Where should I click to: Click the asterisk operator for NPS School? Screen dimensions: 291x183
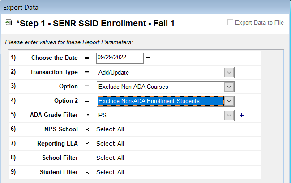pos(87,129)
